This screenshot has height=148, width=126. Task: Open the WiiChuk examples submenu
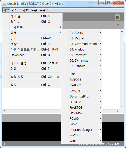coord(82,135)
